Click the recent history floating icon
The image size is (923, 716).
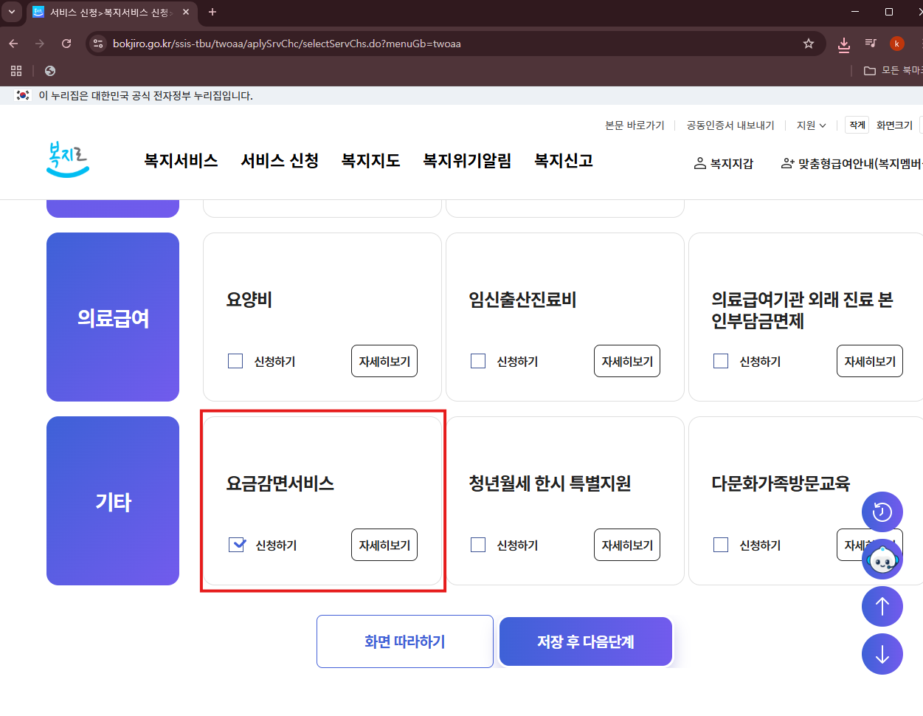click(x=882, y=512)
